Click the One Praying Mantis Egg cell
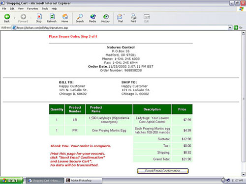The image size is (246, 184). pos(109,131)
